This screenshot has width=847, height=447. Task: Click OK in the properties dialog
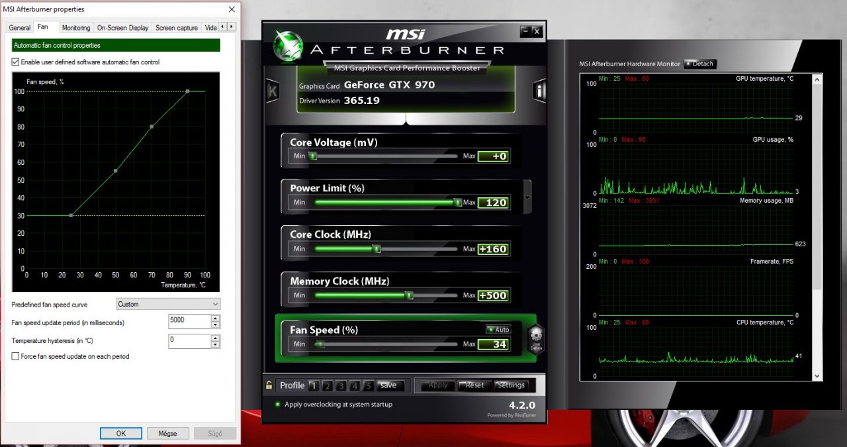point(121,433)
